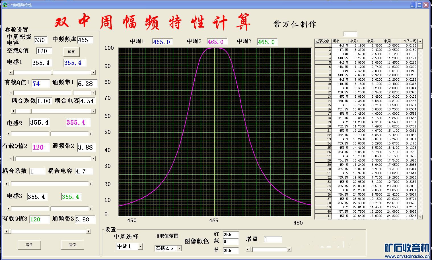Click left arrow of the 增益 slider
Viewport: 432px width, 260px height.
248,250
